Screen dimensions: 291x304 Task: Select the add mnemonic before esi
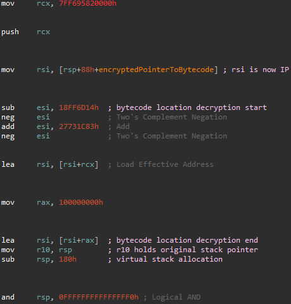8,126
